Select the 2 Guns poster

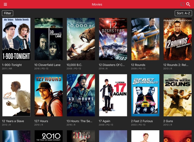(178, 95)
